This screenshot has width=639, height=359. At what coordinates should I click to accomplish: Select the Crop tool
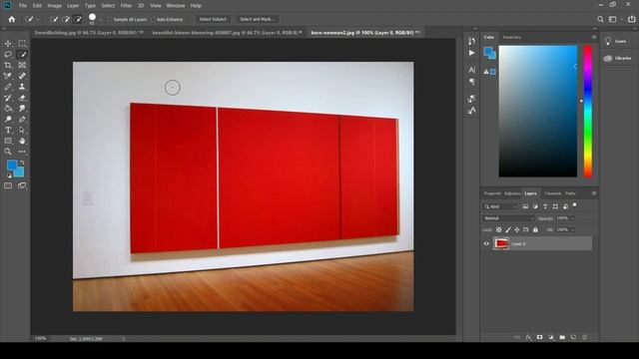pos(8,65)
